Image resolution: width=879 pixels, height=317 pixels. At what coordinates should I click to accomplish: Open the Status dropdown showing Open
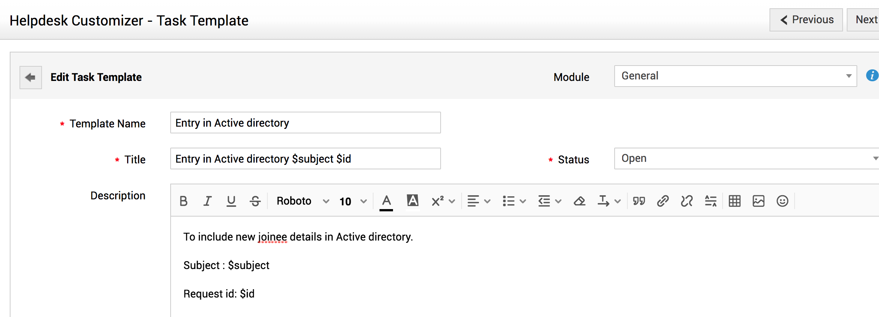click(x=746, y=158)
